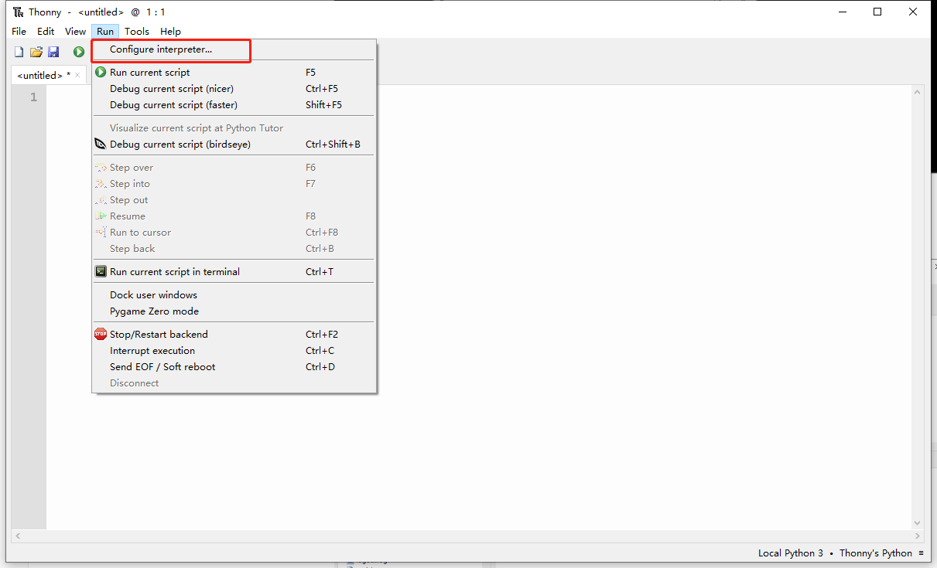Select Stop/Restart backend
Image resolution: width=937 pixels, height=568 pixels.
pyautogui.click(x=234, y=335)
